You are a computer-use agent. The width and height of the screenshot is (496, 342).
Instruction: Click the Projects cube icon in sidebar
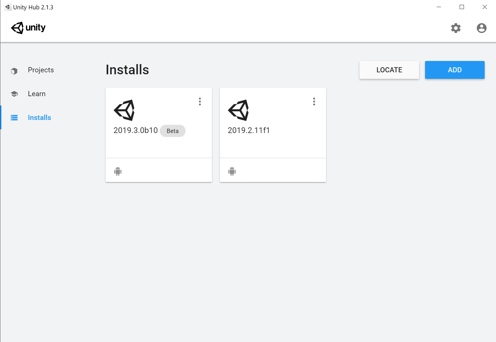(x=14, y=71)
